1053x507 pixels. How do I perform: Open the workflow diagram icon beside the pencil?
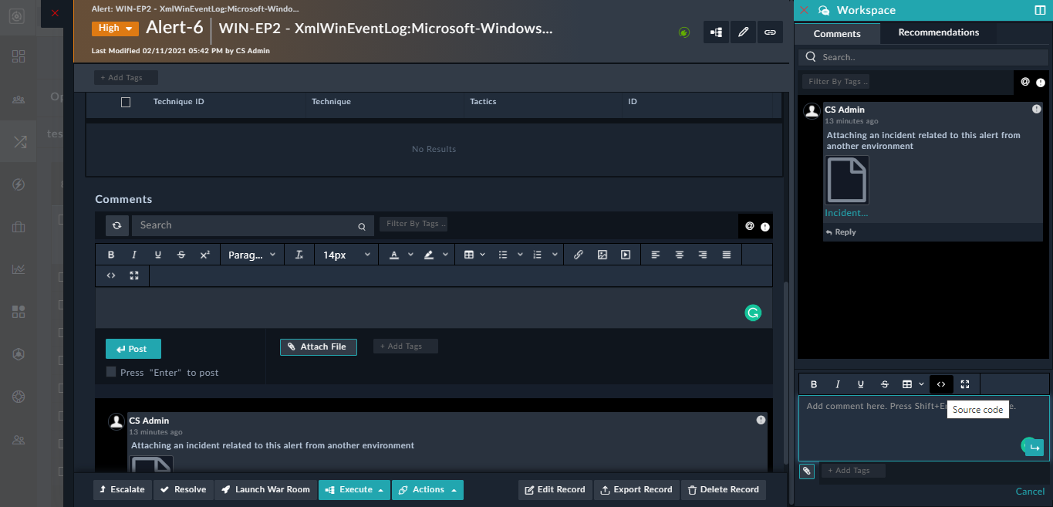[715, 32]
